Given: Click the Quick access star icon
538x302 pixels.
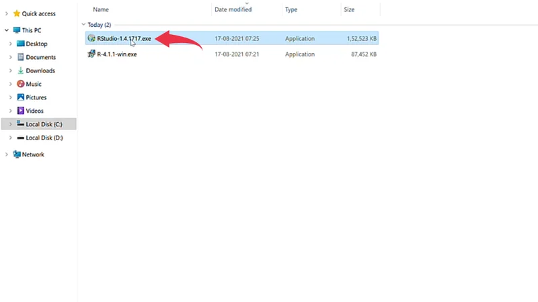Looking at the screenshot, I should (x=16, y=13).
